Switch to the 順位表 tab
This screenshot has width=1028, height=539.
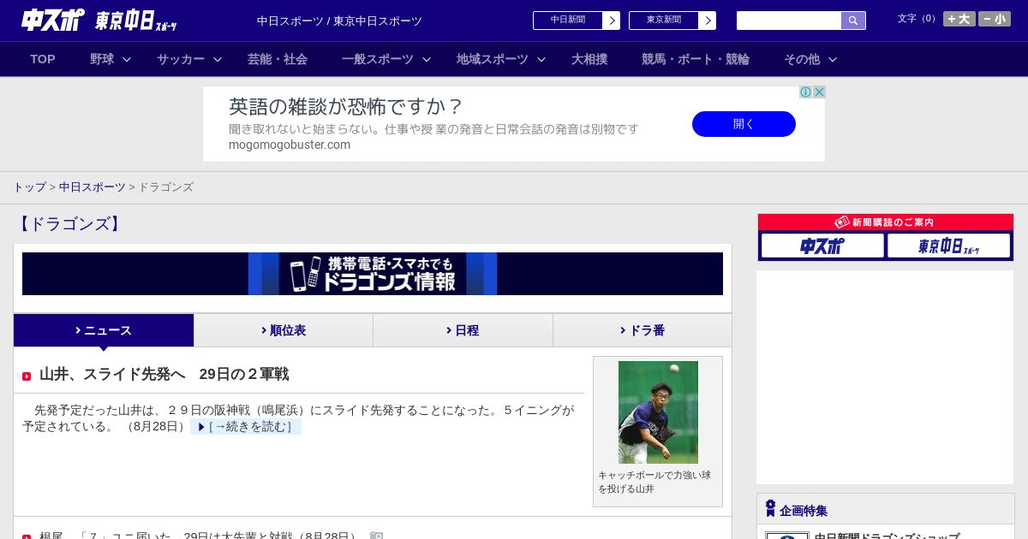point(284,330)
